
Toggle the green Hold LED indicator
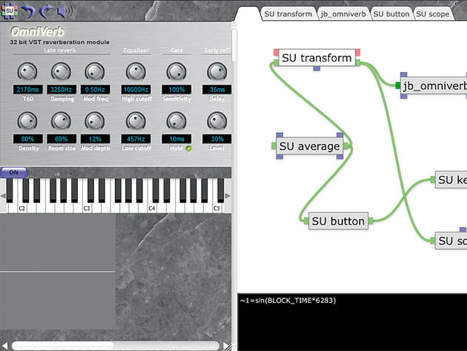point(188,148)
